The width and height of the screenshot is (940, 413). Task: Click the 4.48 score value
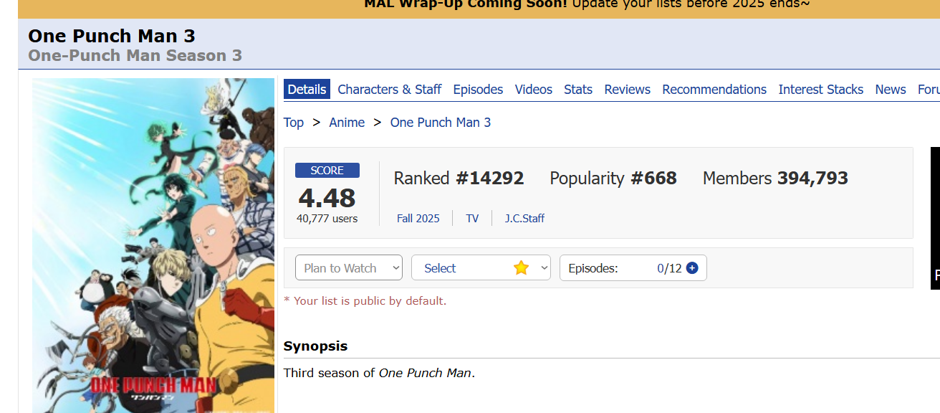(327, 198)
